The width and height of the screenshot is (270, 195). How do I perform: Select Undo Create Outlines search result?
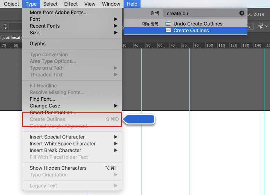185,24
